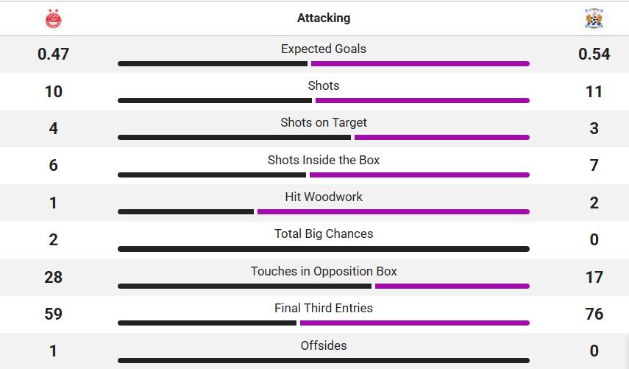The image size is (629, 369).
Task: Click the purple Final Third Entries bar
Action: [414, 323]
